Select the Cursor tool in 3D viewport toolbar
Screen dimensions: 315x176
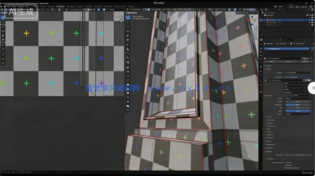[x=128, y=22]
